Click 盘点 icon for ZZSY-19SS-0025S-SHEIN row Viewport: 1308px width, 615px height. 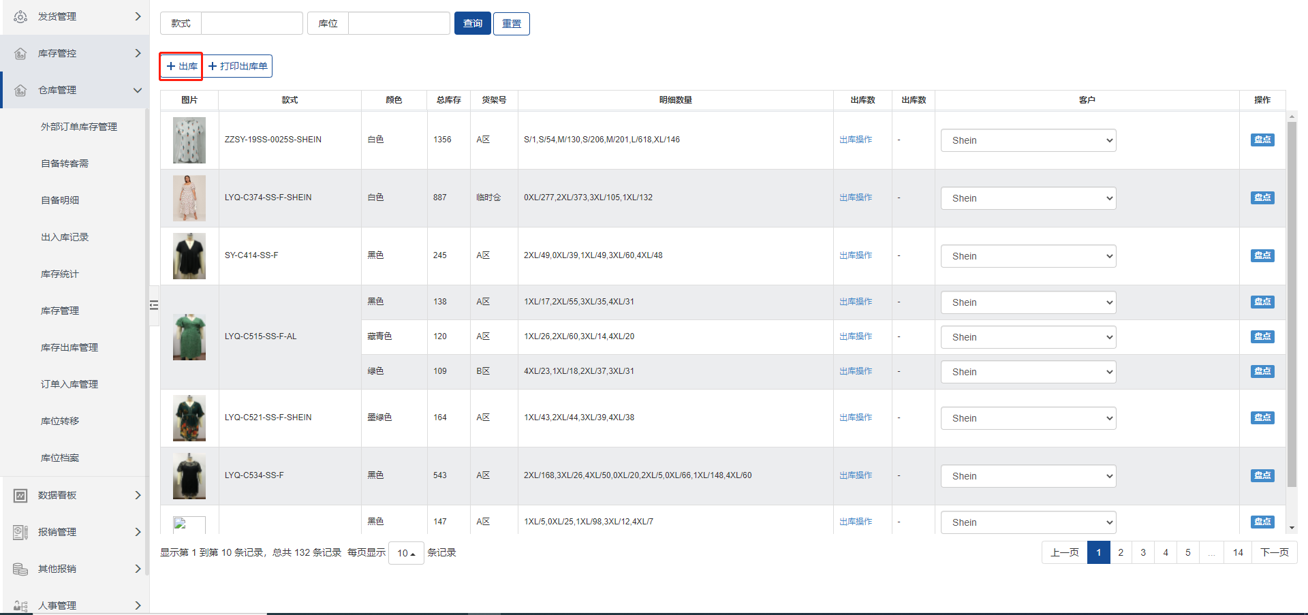[1262, 140]
